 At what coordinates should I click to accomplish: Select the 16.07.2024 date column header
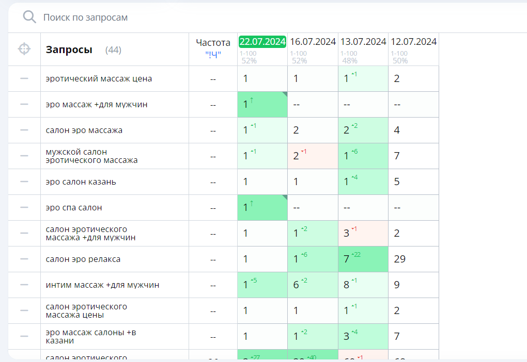pos(313,42)
